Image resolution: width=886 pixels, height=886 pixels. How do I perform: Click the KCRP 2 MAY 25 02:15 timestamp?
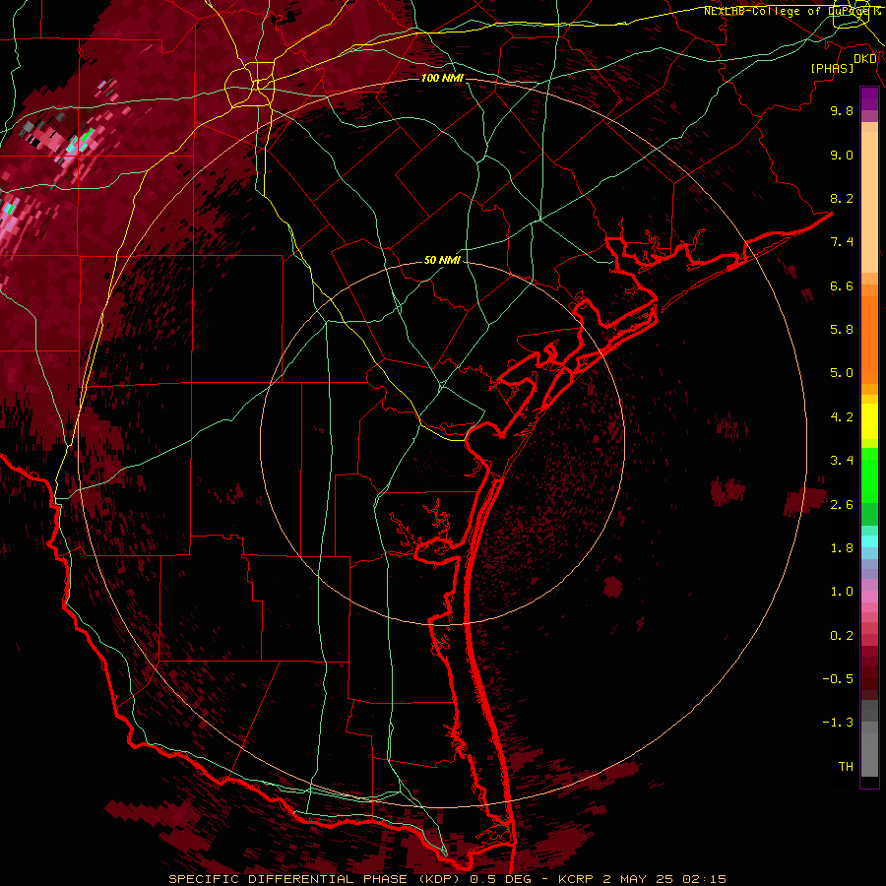[x=643, y=879]
